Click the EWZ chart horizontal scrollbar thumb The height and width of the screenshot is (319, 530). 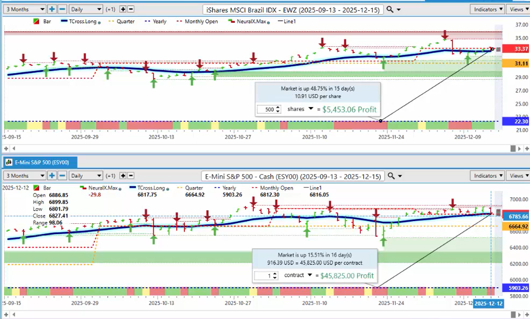[513, 148]
